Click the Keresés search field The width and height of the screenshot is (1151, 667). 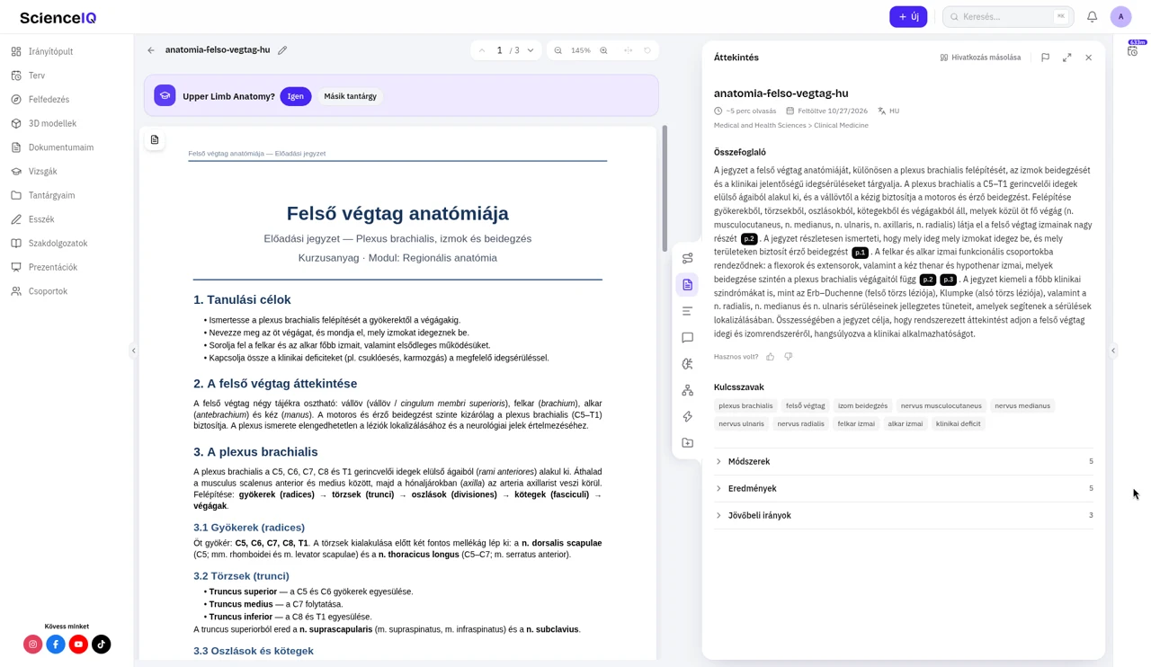coord(1008,16)
